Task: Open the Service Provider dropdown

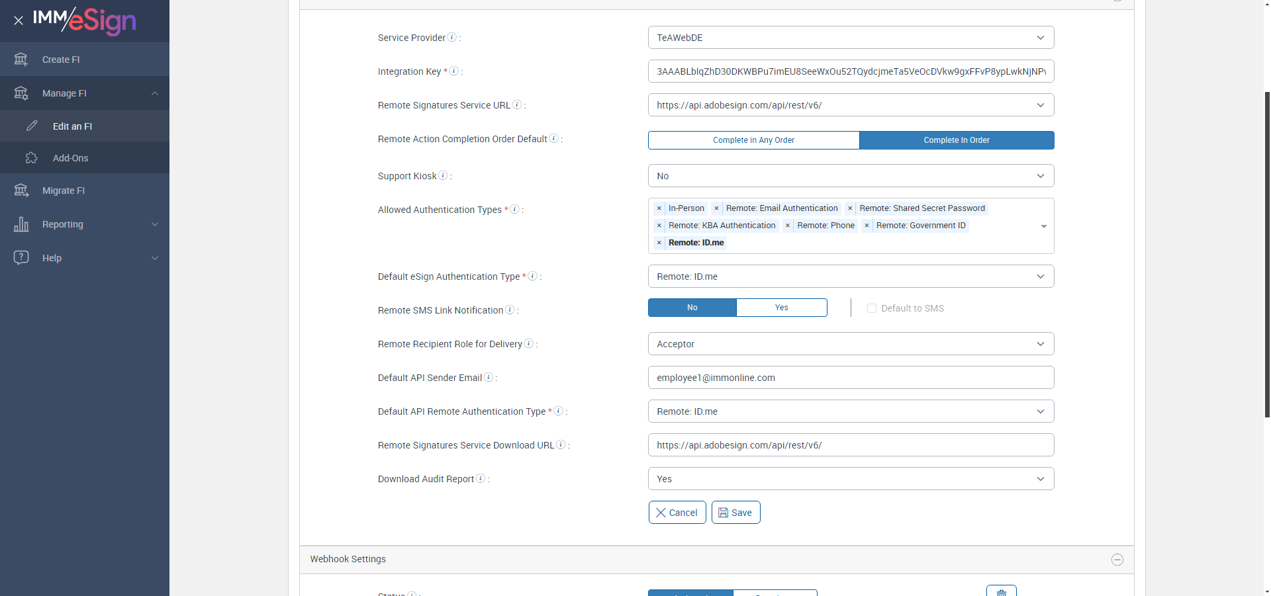Action: click(851, 38)
